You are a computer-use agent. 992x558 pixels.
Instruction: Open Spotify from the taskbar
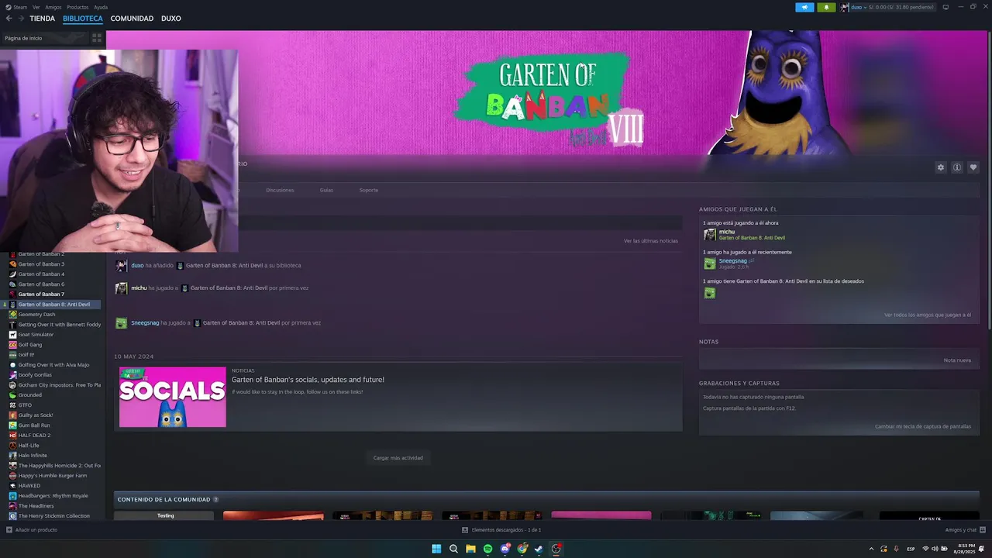coord(487,549)
